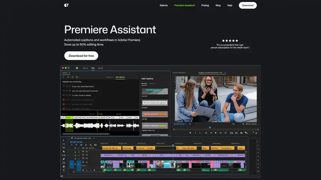Viewport: 321px width, 180px height.
Task: Click the undo icon in Cutback panel
Action: 68,77
